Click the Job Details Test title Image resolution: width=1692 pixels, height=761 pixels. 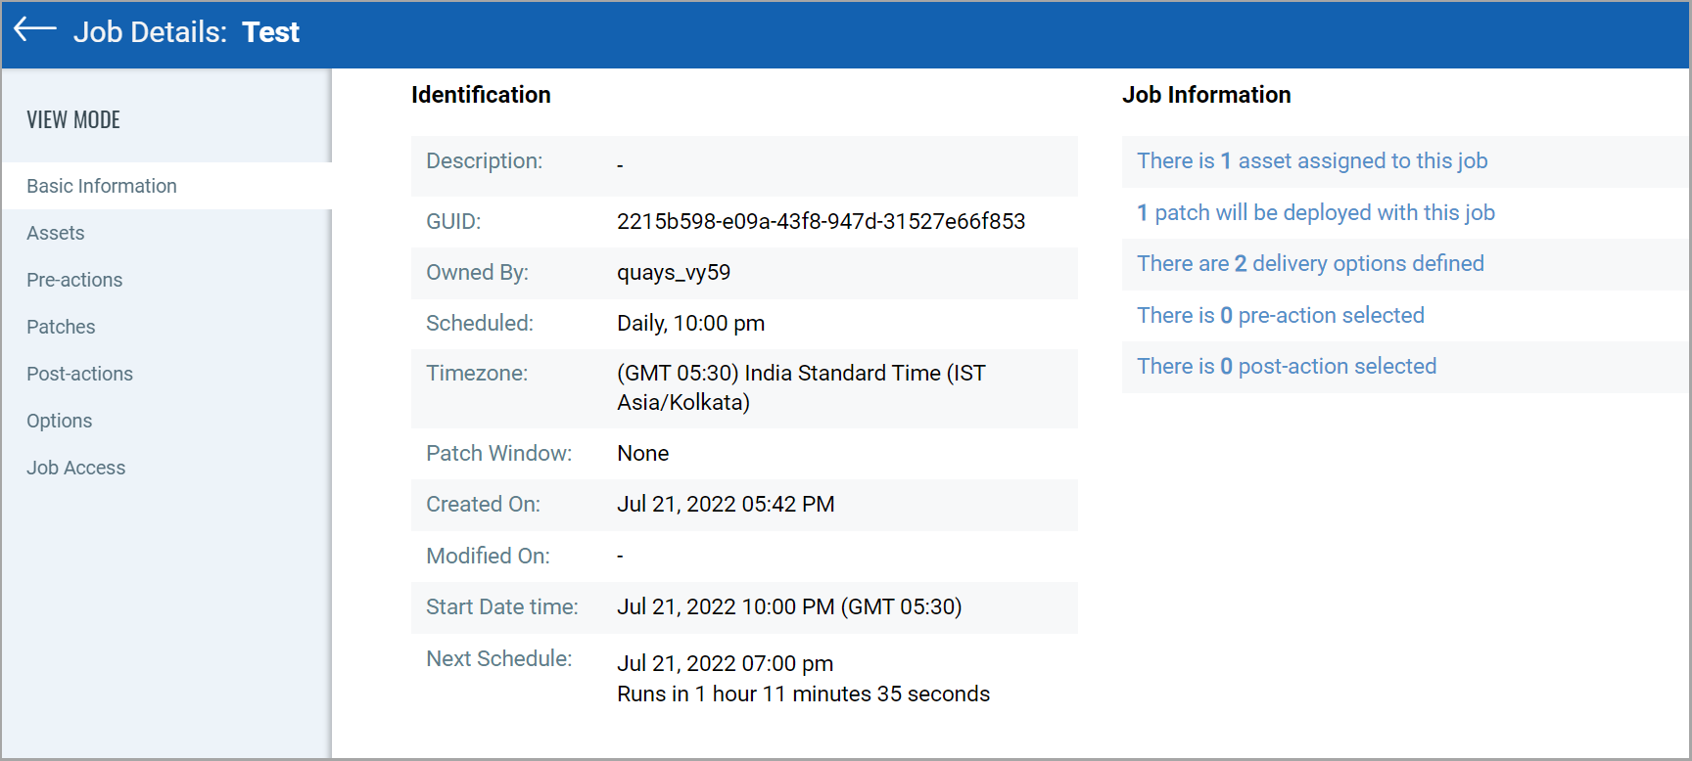pos(186,32)
